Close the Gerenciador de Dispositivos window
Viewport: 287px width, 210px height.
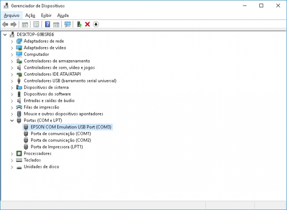pos(278,6)
